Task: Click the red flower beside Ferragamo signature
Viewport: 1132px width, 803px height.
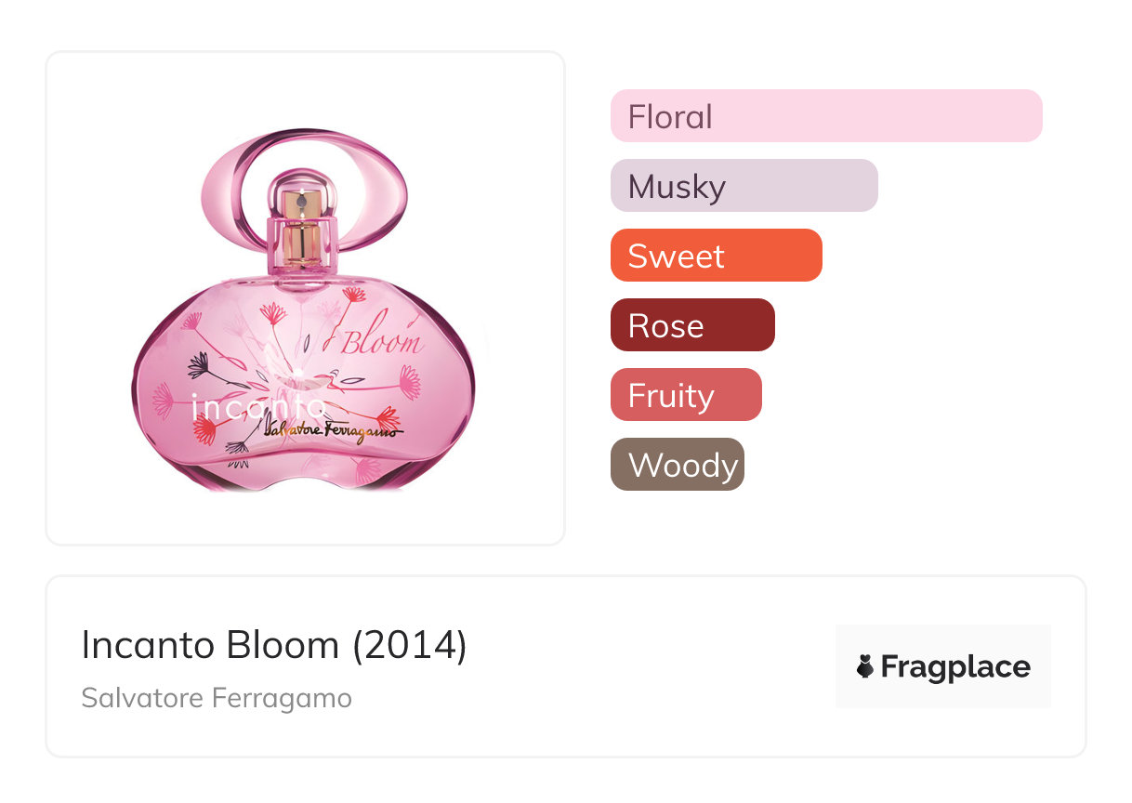Action: [388, 419]
